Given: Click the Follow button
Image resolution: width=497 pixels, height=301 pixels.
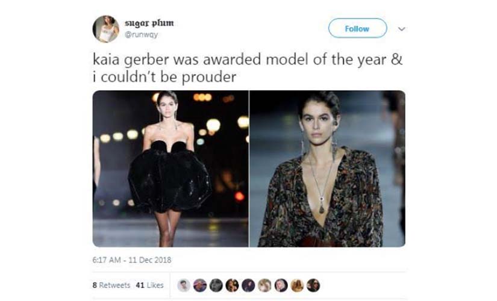Looking at the screenshot, I should pos(357,28).
